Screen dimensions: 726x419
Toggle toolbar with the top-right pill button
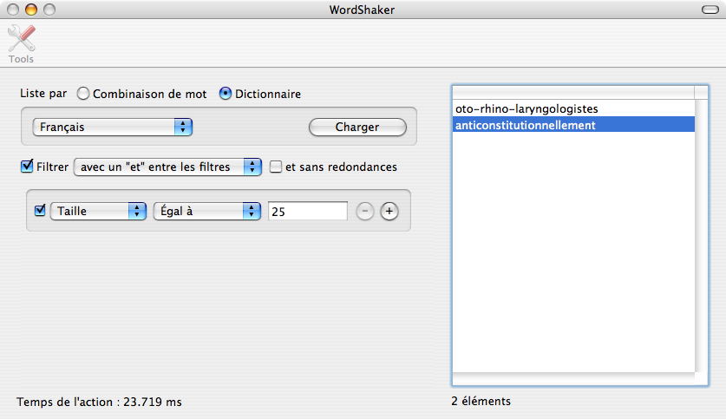[x=708, y=10]
